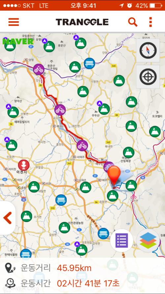Select bicycle marker near 양평
Screen dimensions: 165x294
pyautogui.click(x=39, y=69)
